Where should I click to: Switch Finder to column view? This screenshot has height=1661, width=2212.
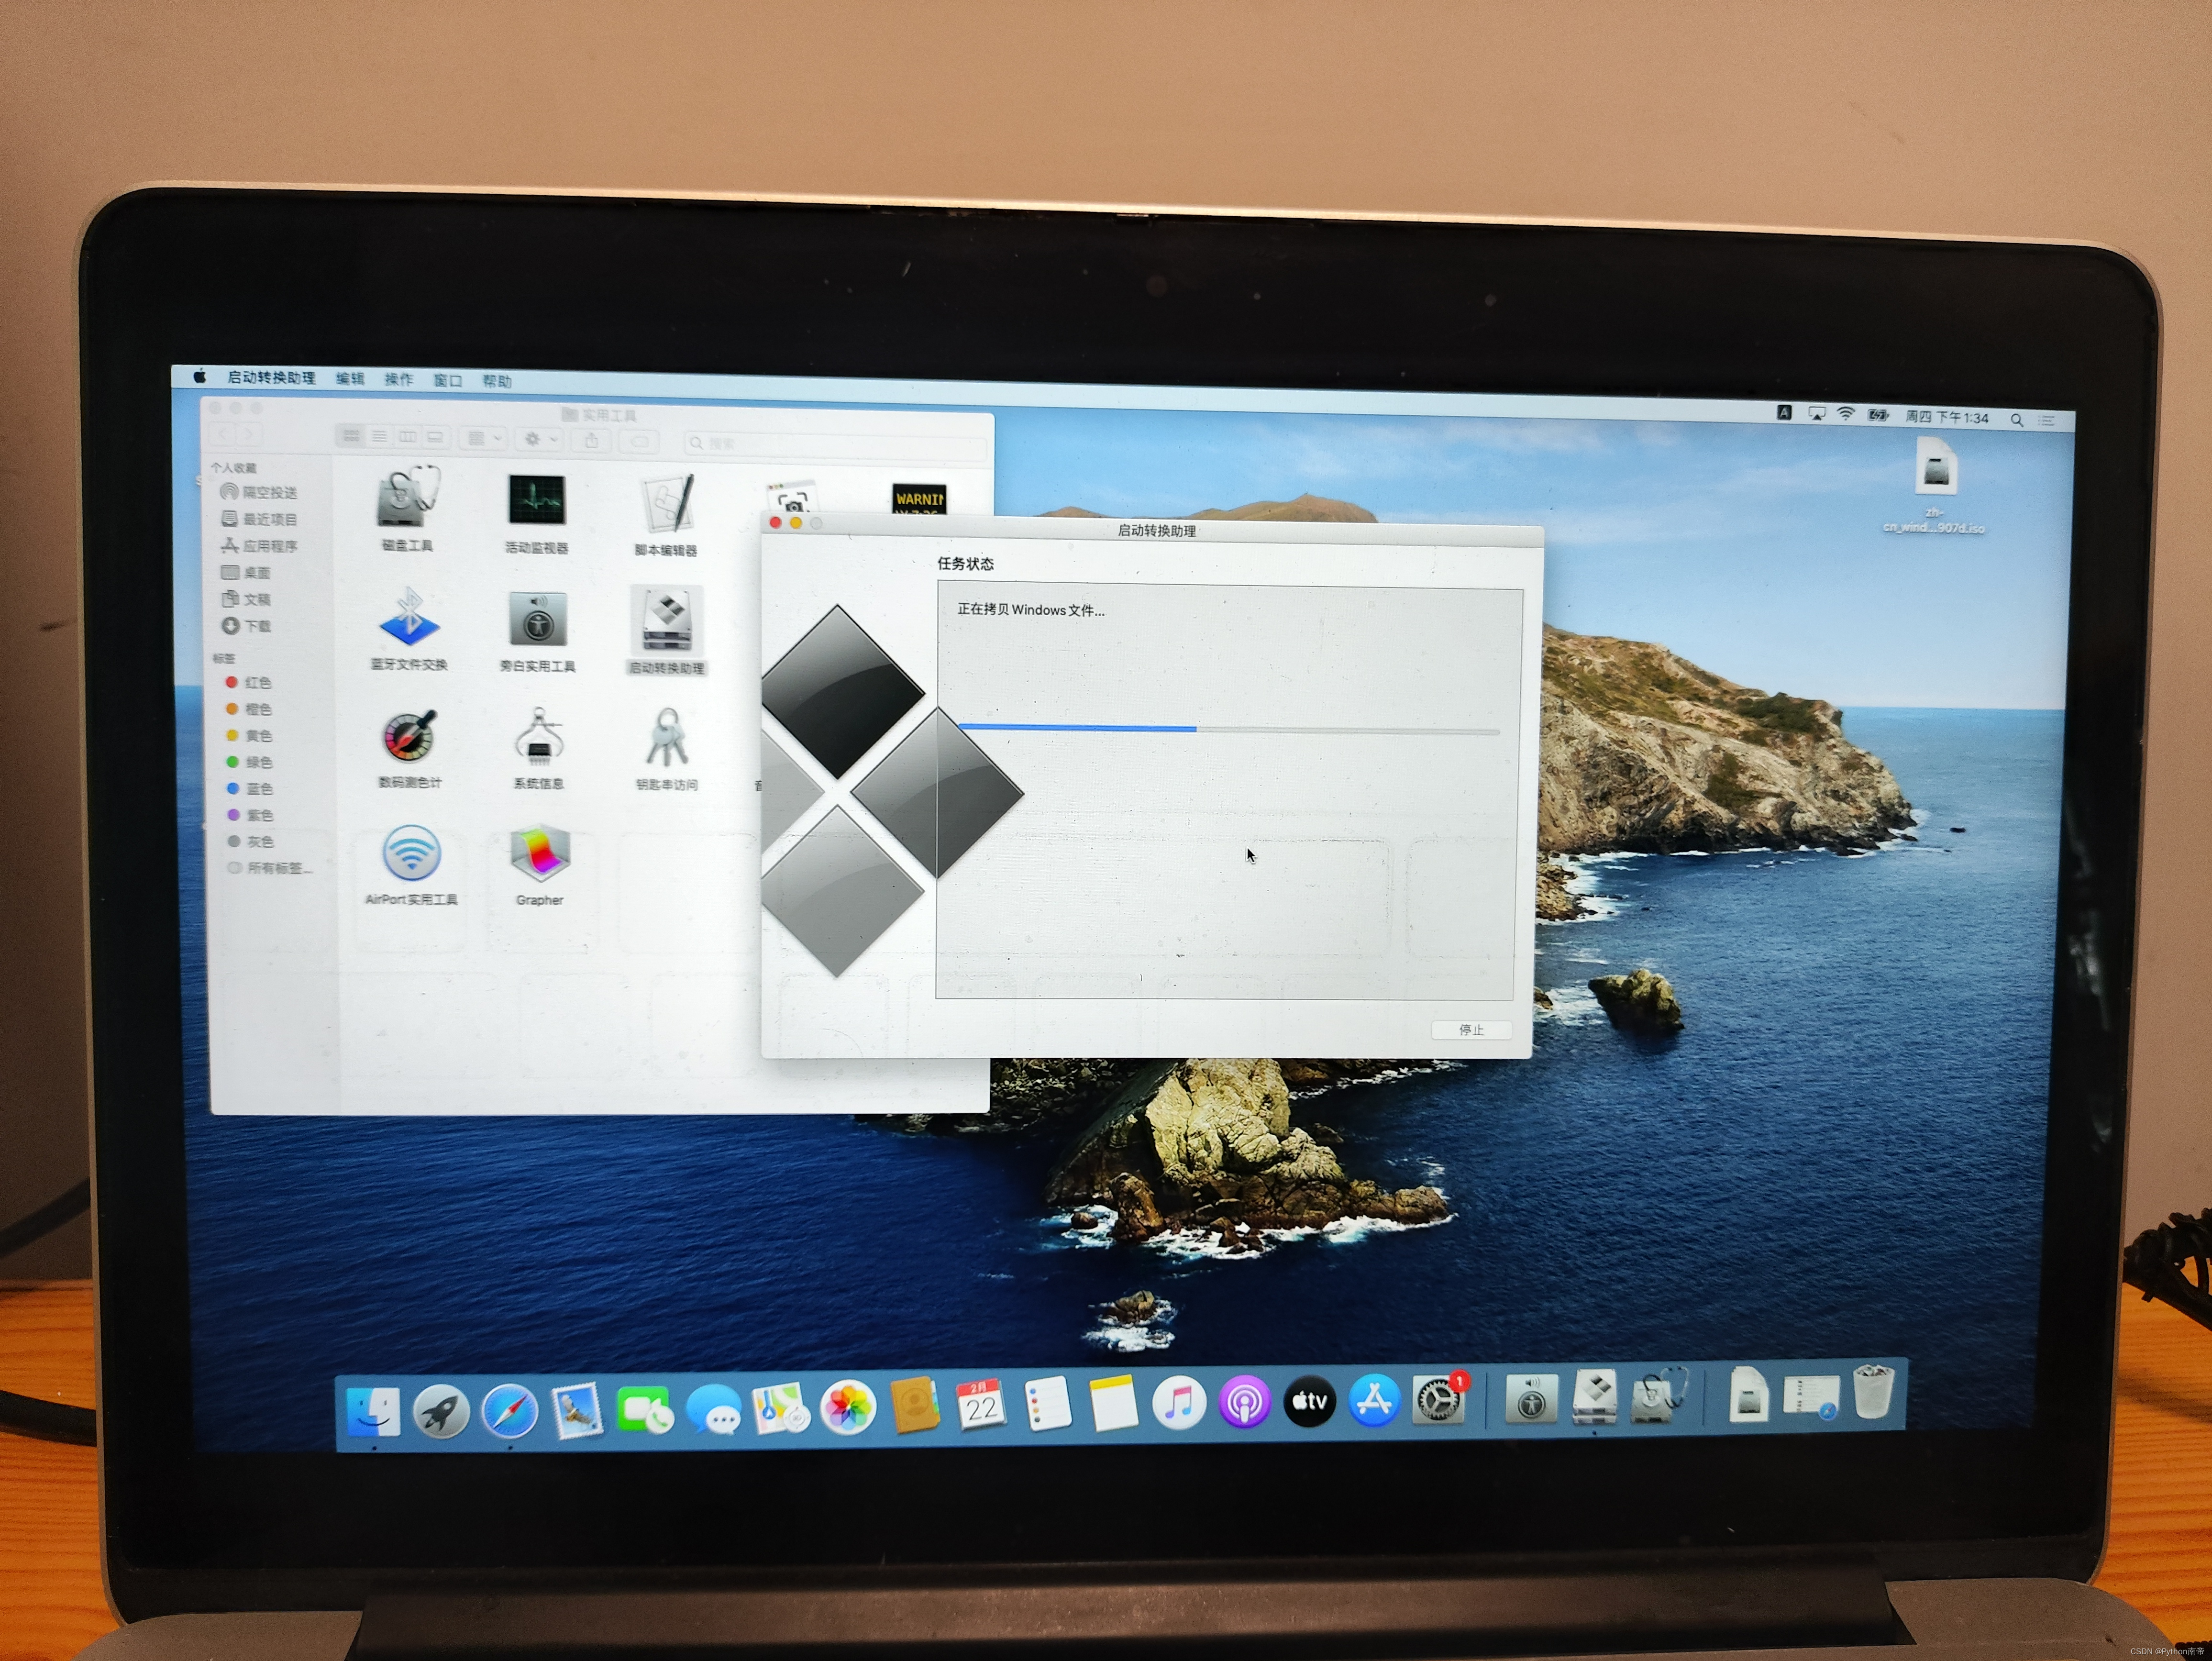click(x=407, y=437)
